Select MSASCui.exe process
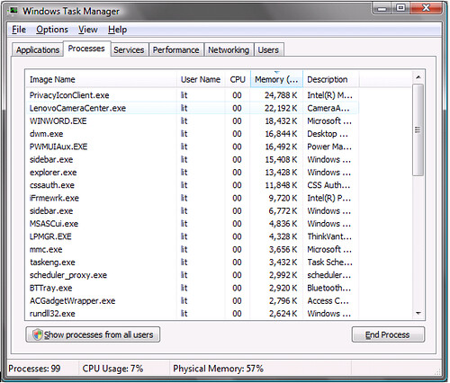 point(192,224)
